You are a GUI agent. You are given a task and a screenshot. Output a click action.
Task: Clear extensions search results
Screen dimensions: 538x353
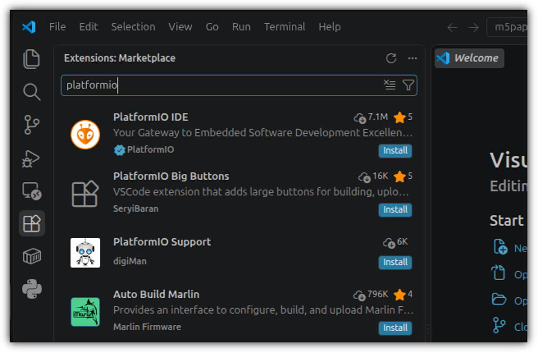[390, 85]
